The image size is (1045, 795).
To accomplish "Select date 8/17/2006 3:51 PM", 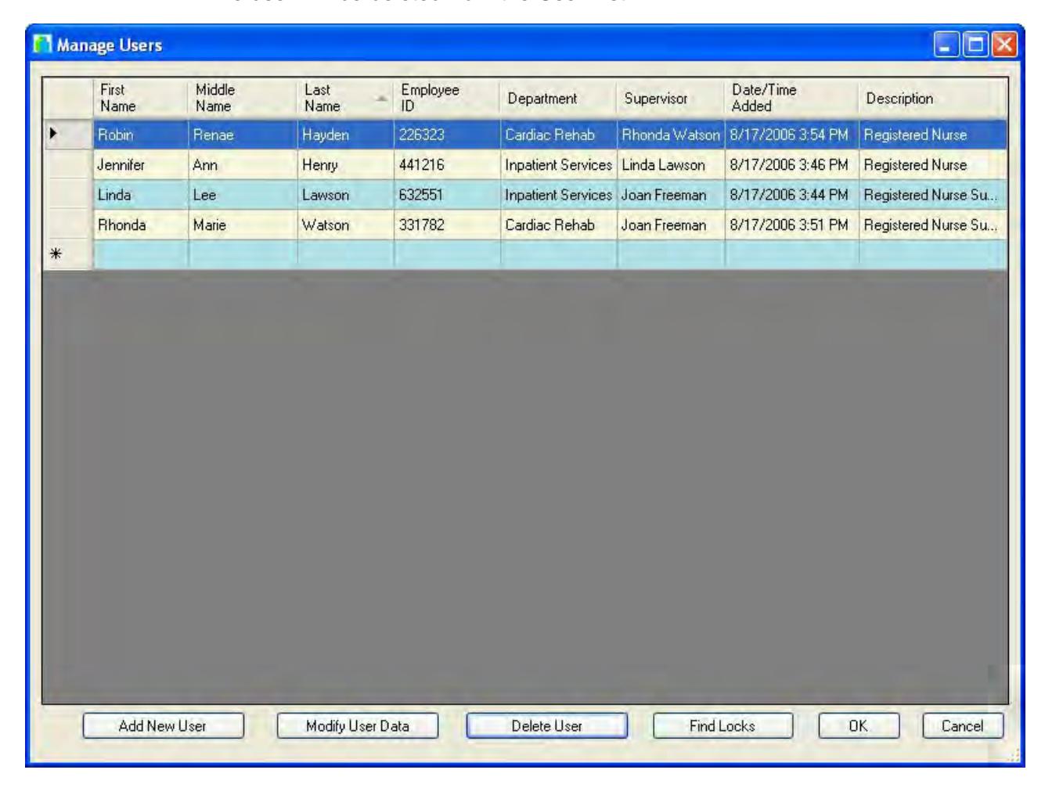I will [792, 225].
